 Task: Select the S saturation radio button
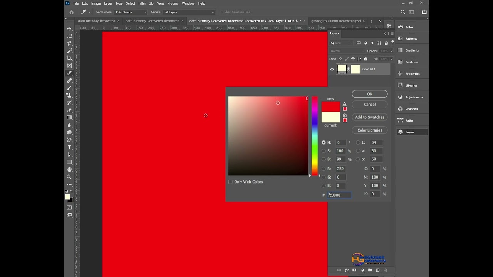[x=324, y=151]
